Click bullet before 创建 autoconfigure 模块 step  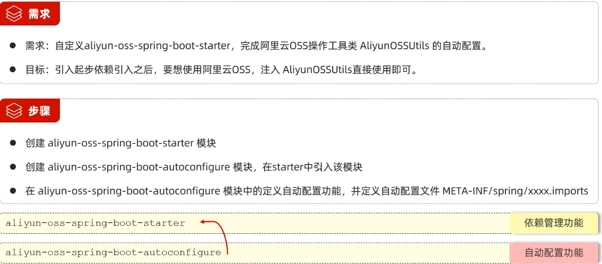13,167
